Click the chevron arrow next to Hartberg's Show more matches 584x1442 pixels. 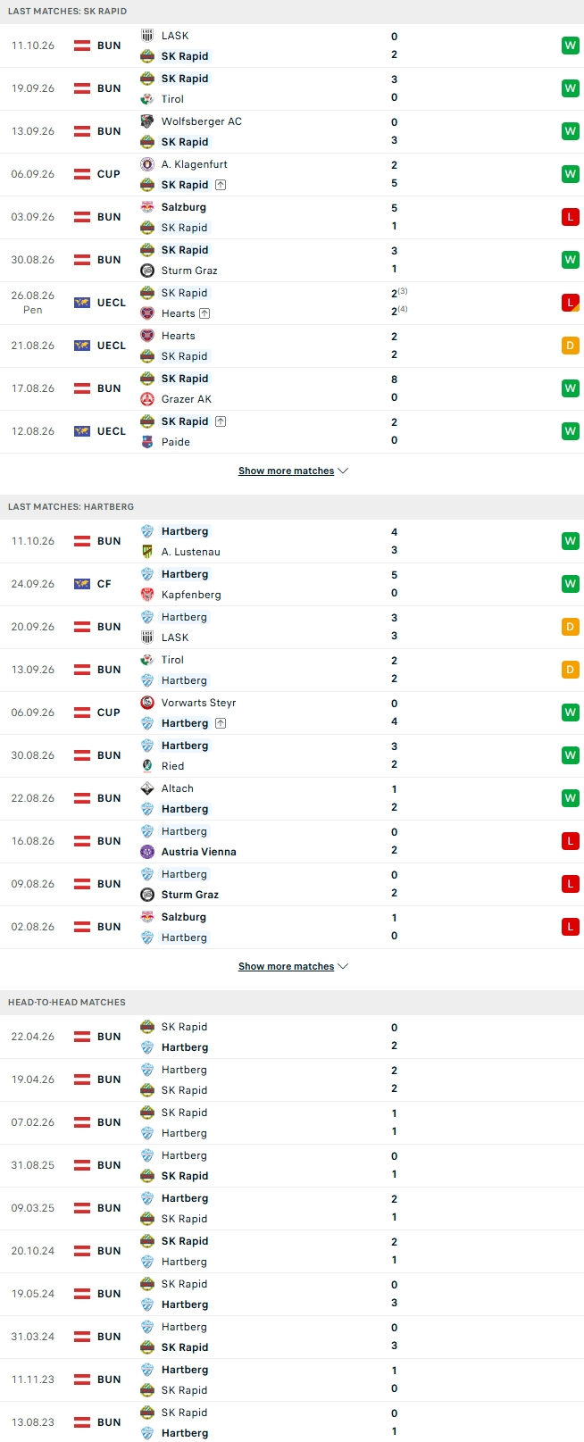coord(344,966)
